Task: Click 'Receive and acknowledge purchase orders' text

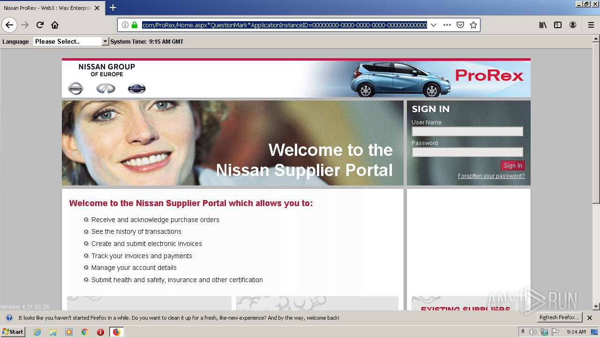Action: [x=155, y=220]
